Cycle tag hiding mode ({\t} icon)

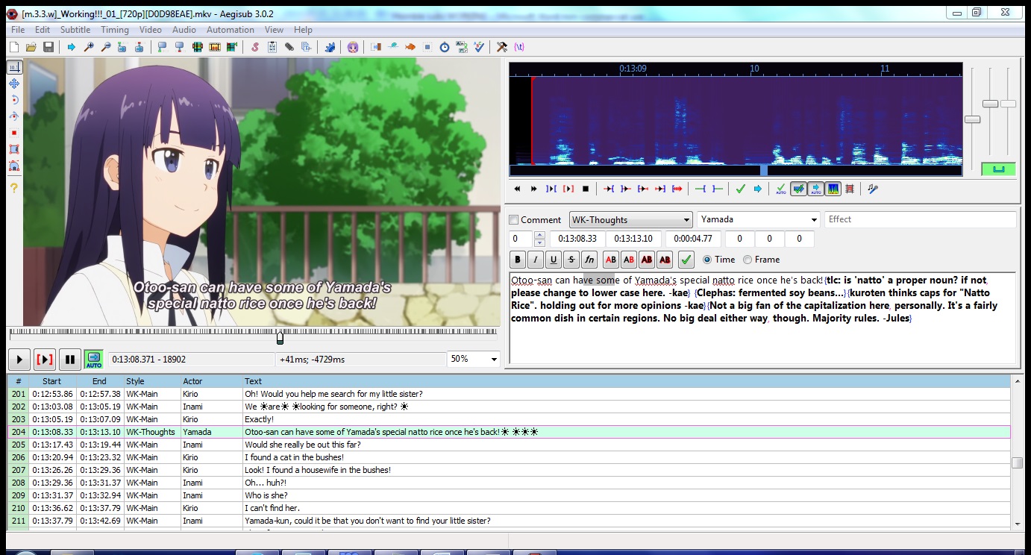519,47
